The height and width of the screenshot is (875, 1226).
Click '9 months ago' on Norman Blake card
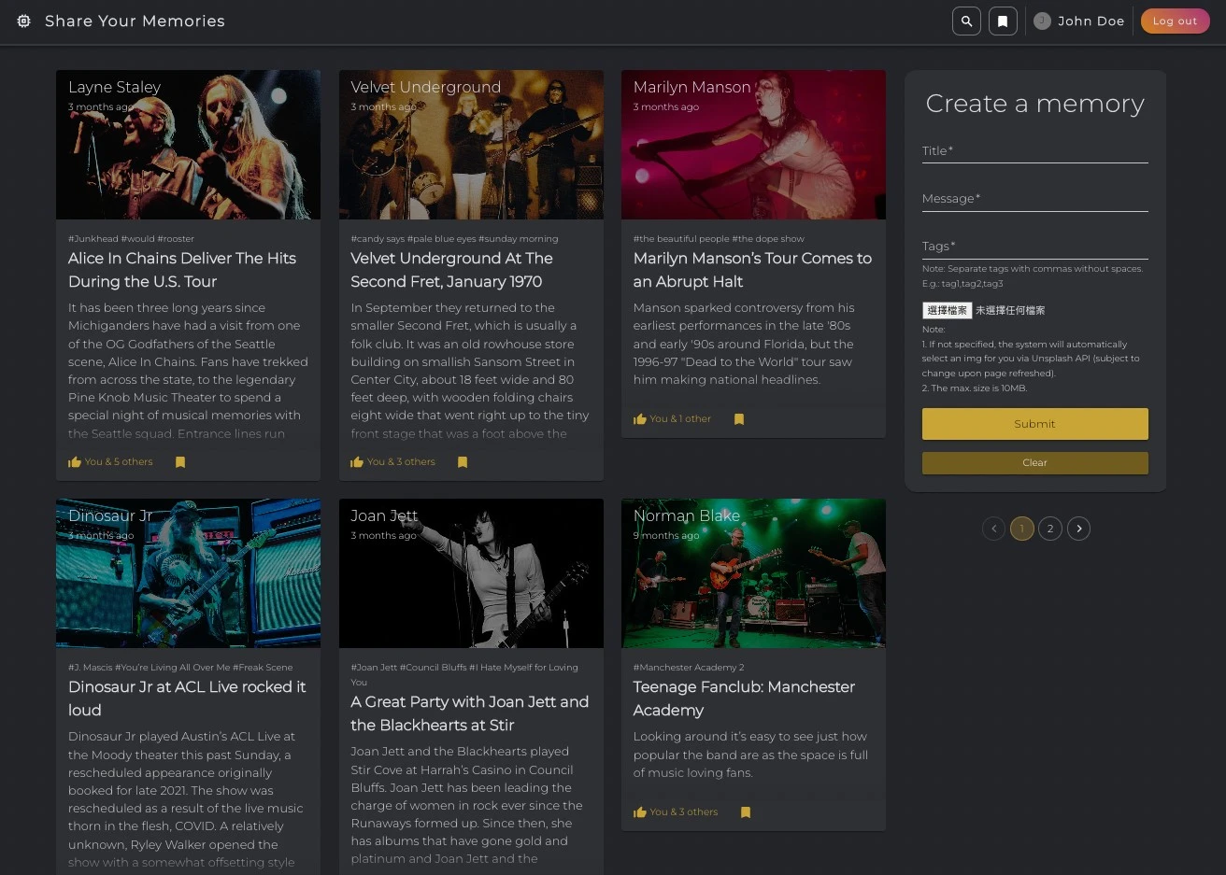(666, 535)
